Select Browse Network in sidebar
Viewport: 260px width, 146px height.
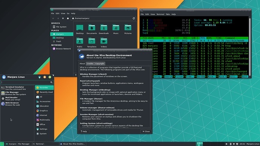62,49
